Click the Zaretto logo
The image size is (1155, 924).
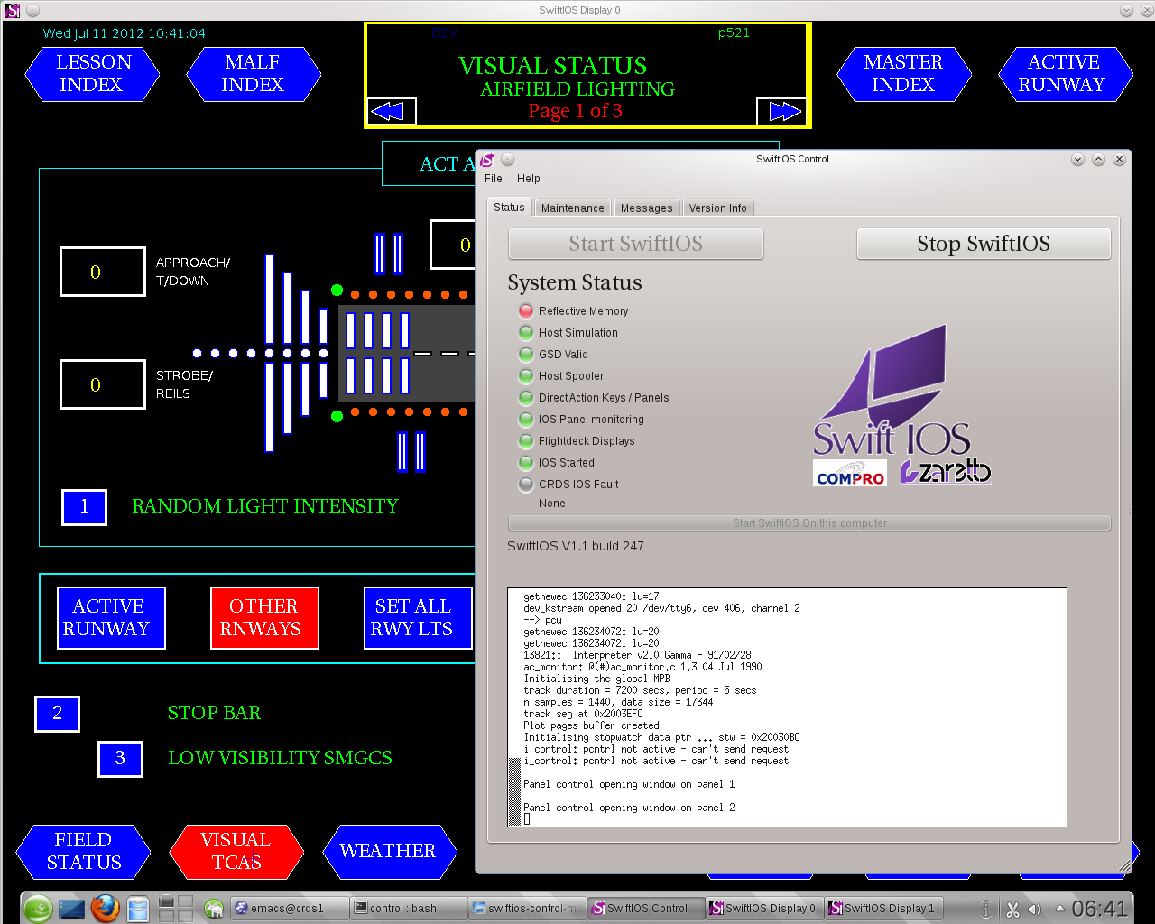tap(946, 471)
